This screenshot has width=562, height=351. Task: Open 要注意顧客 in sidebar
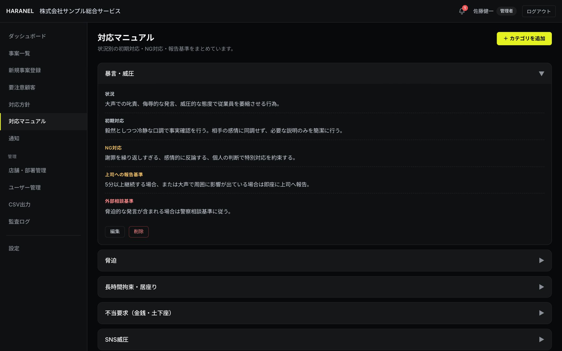coord(44,87)
